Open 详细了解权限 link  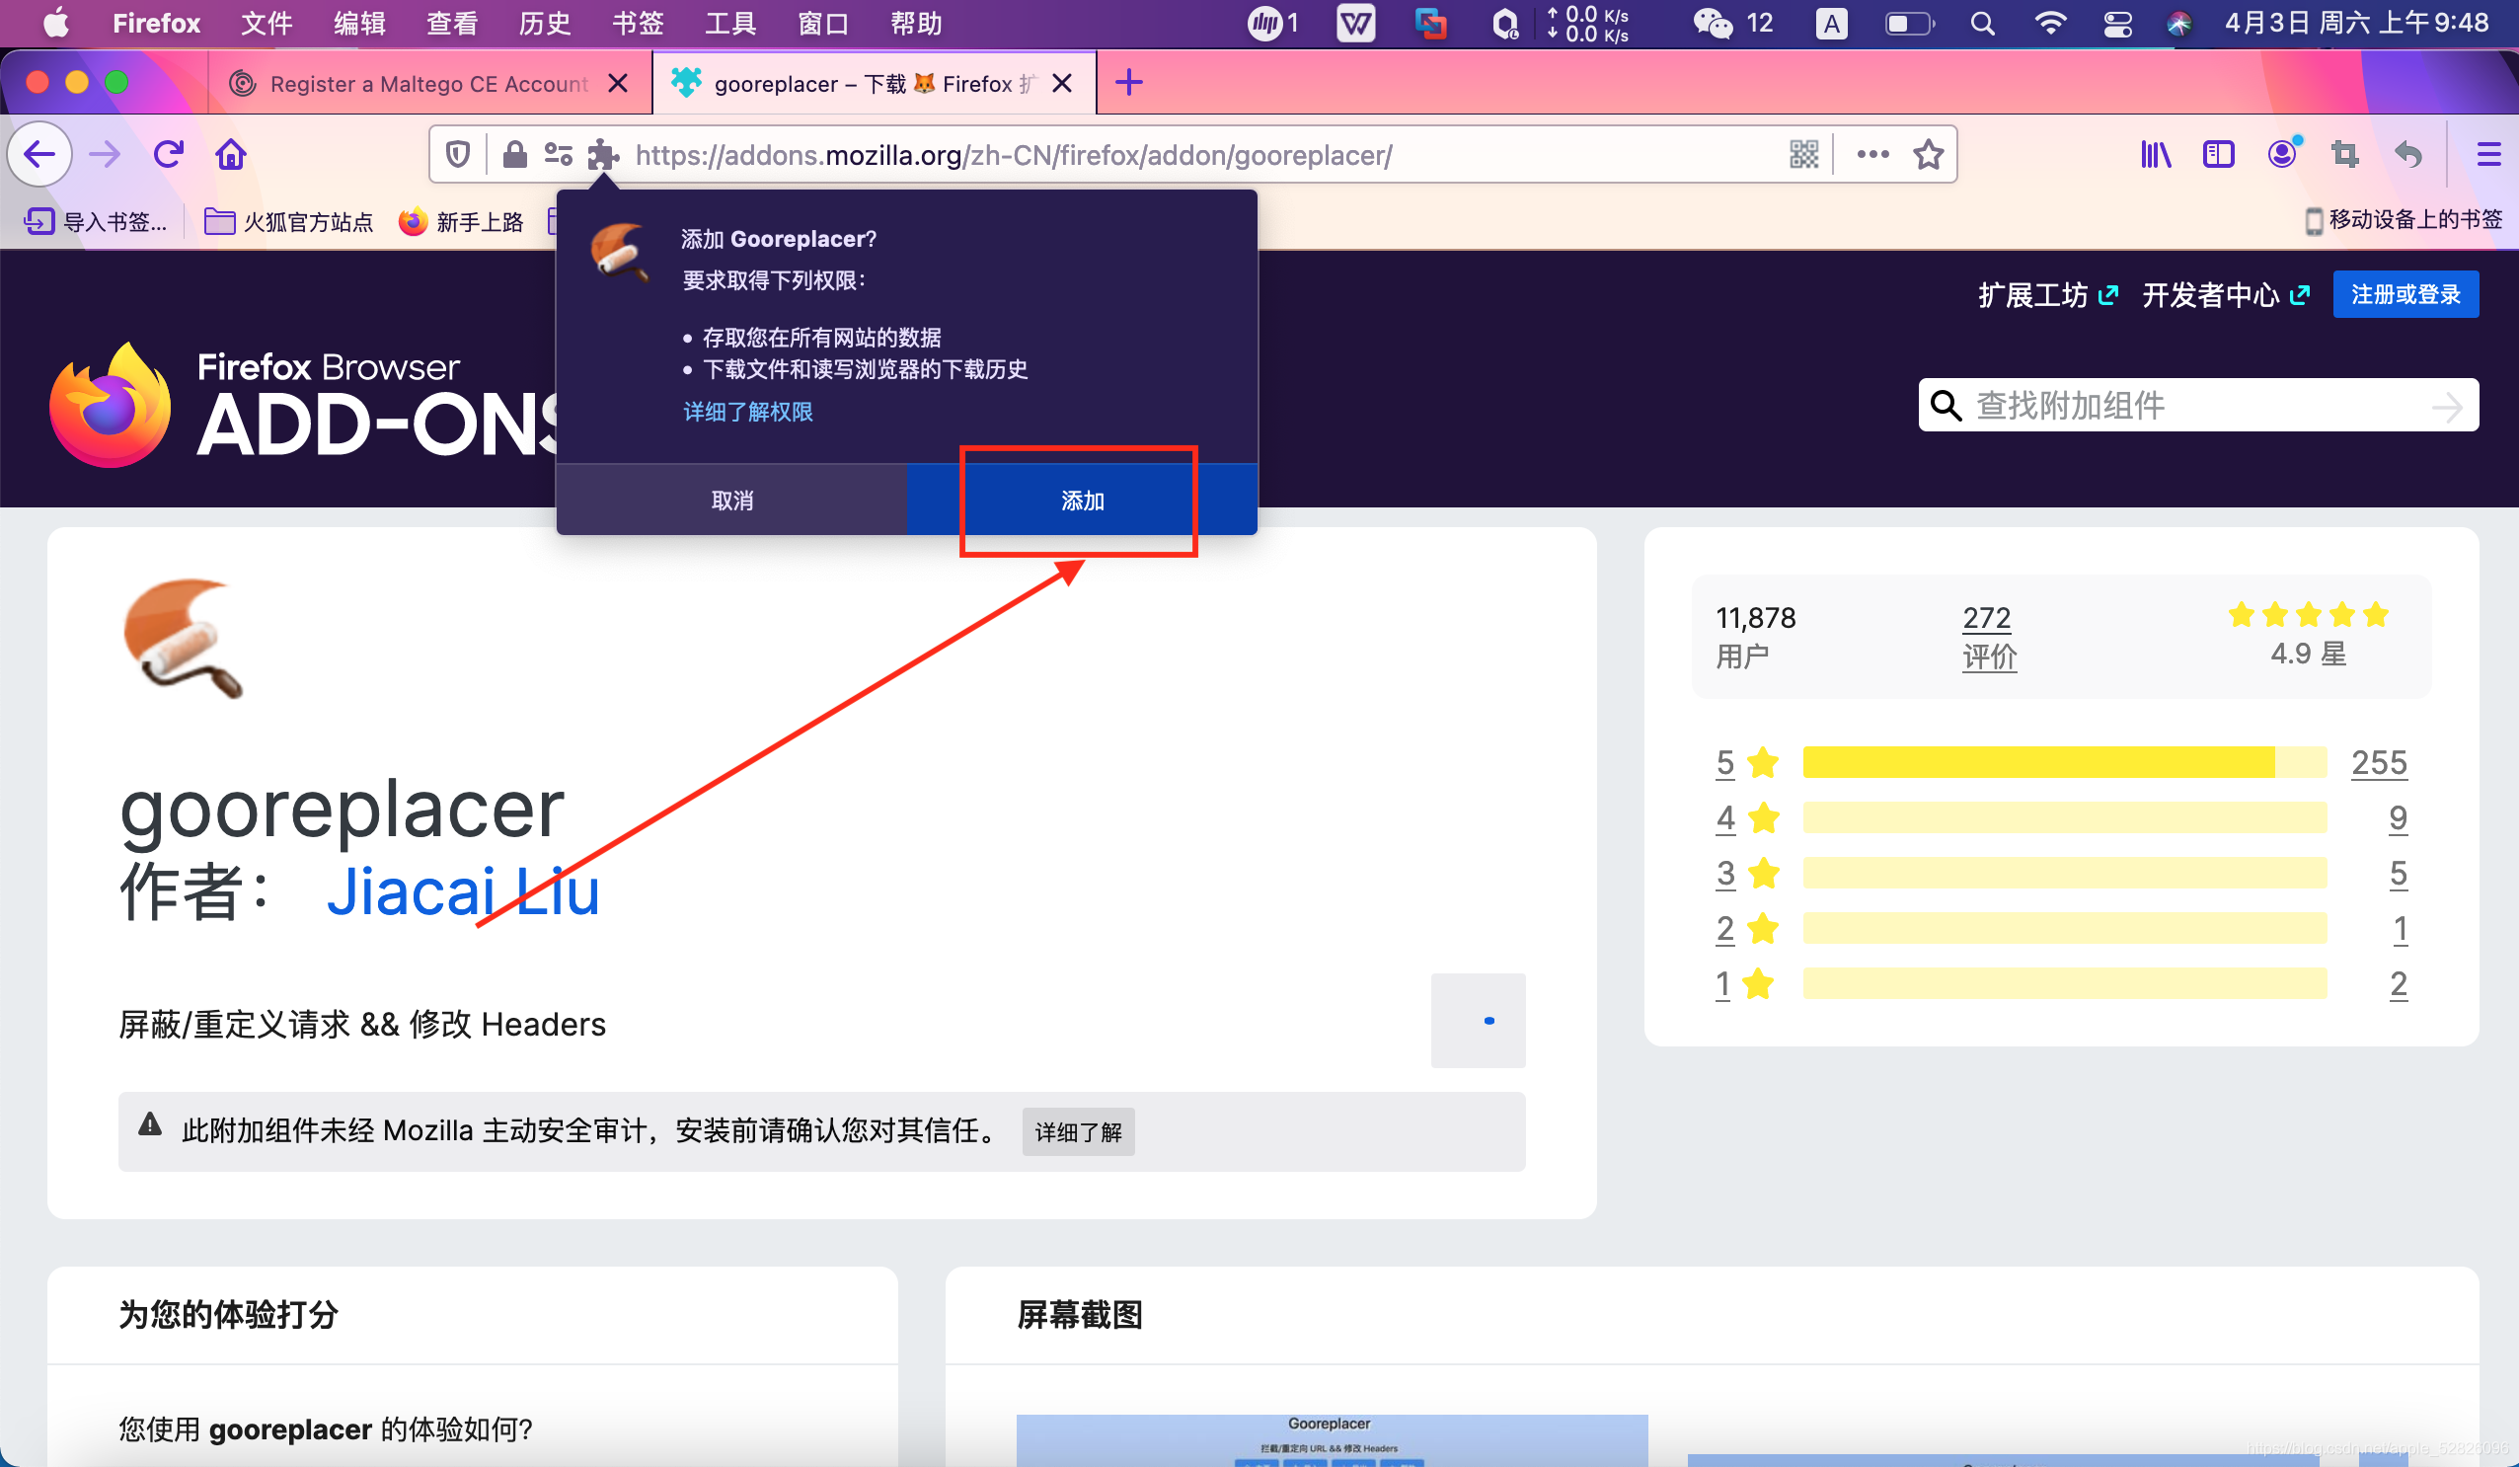(x=747, y=412)
